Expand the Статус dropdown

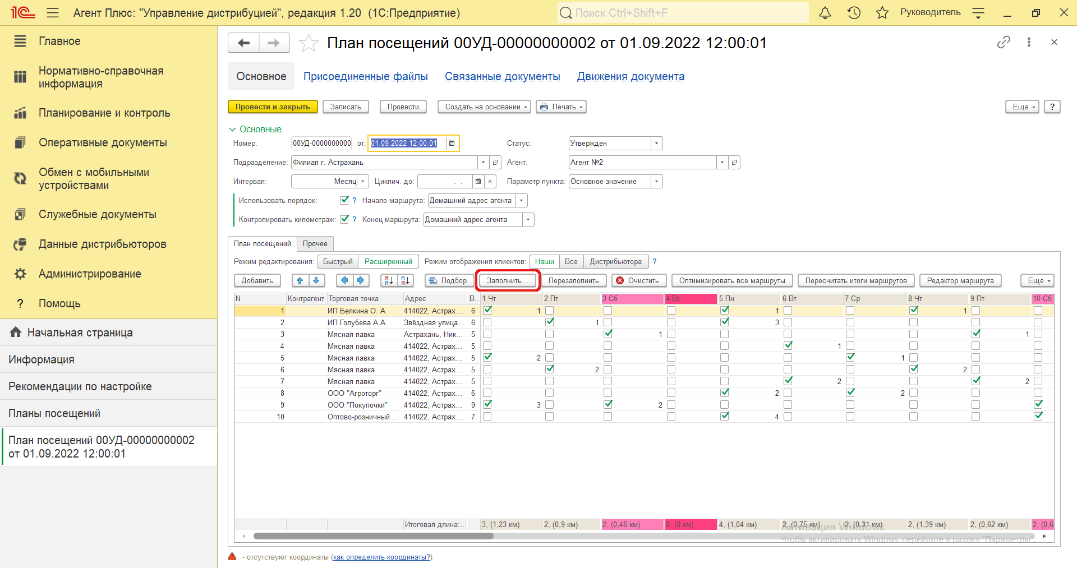657,143
